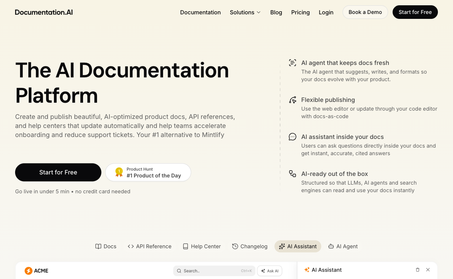Image resolution: width=453 pixels, height=279 pixels.
Task: Expand the Solutions dropdown menu
Action: (245, 12)
